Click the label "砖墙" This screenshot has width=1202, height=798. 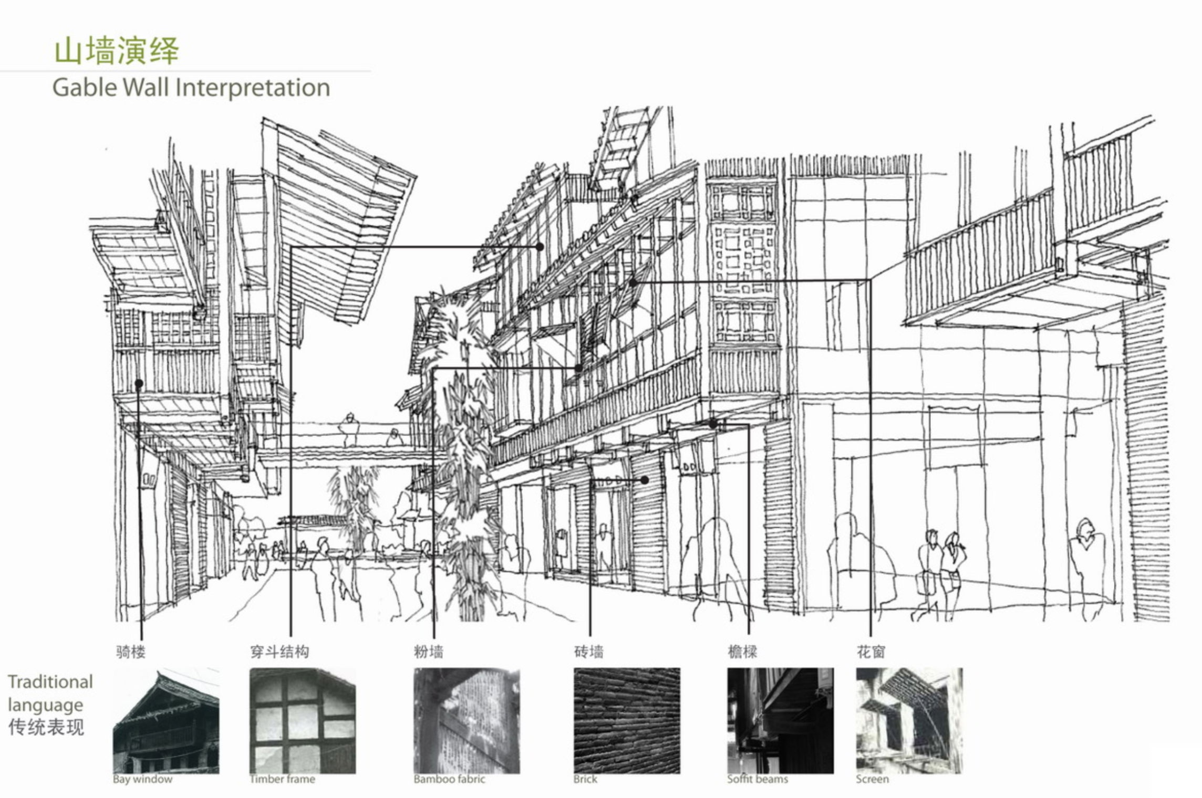pos(589,652)
